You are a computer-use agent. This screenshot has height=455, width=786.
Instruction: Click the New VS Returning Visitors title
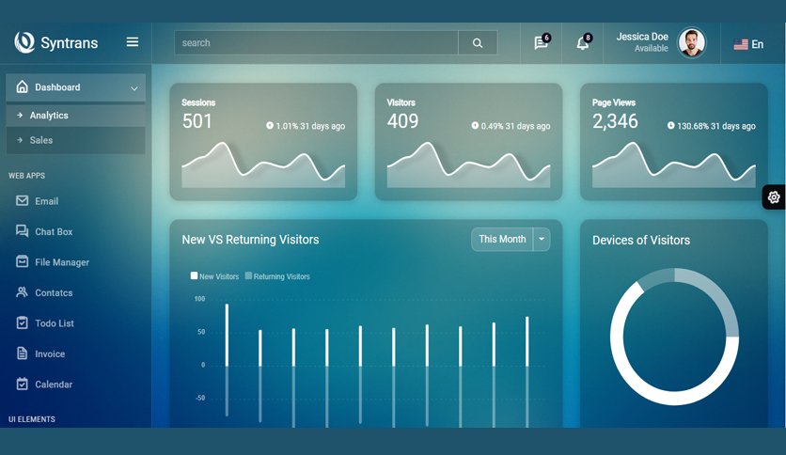point(250,240)
